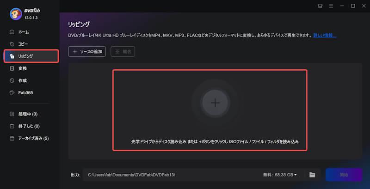Show the 処理中 (0) task queue
The image size is (370, 189).
click(x=24, y=114)
